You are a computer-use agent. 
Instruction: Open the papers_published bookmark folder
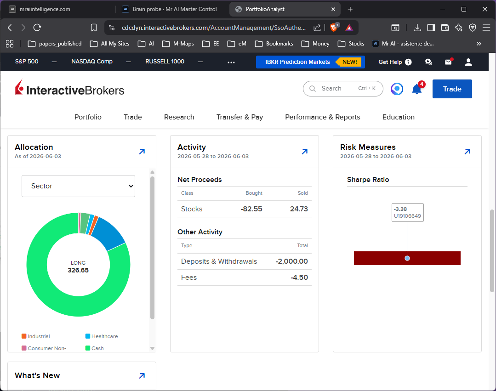tap(55, 44)
